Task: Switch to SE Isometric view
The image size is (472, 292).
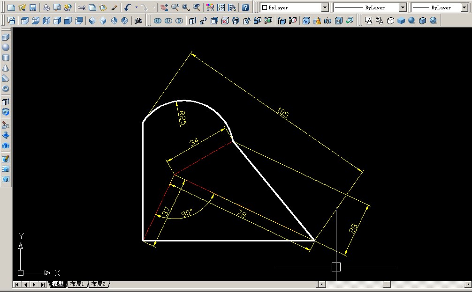Action: pos(103,21)
